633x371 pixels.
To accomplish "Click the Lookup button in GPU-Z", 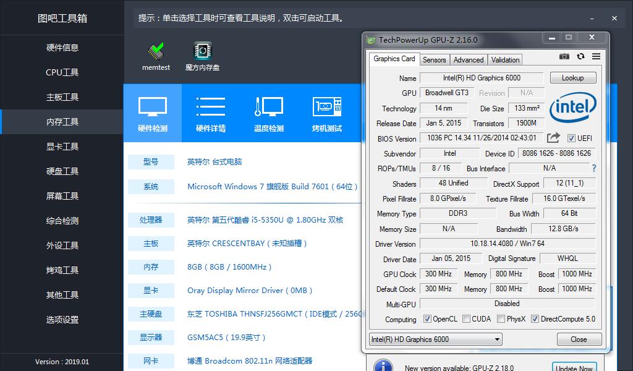I will [573, 78].
